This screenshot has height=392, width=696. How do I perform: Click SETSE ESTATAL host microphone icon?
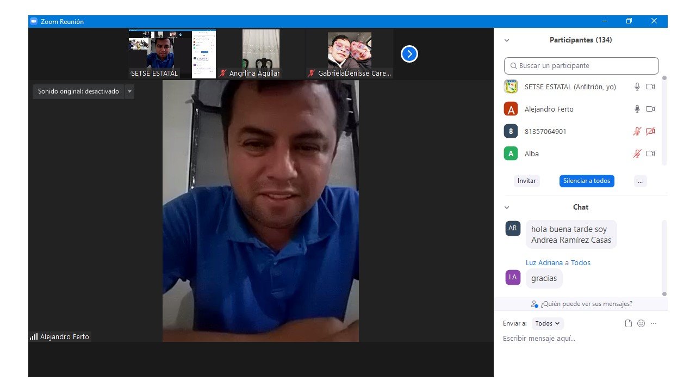pos(637,87)
